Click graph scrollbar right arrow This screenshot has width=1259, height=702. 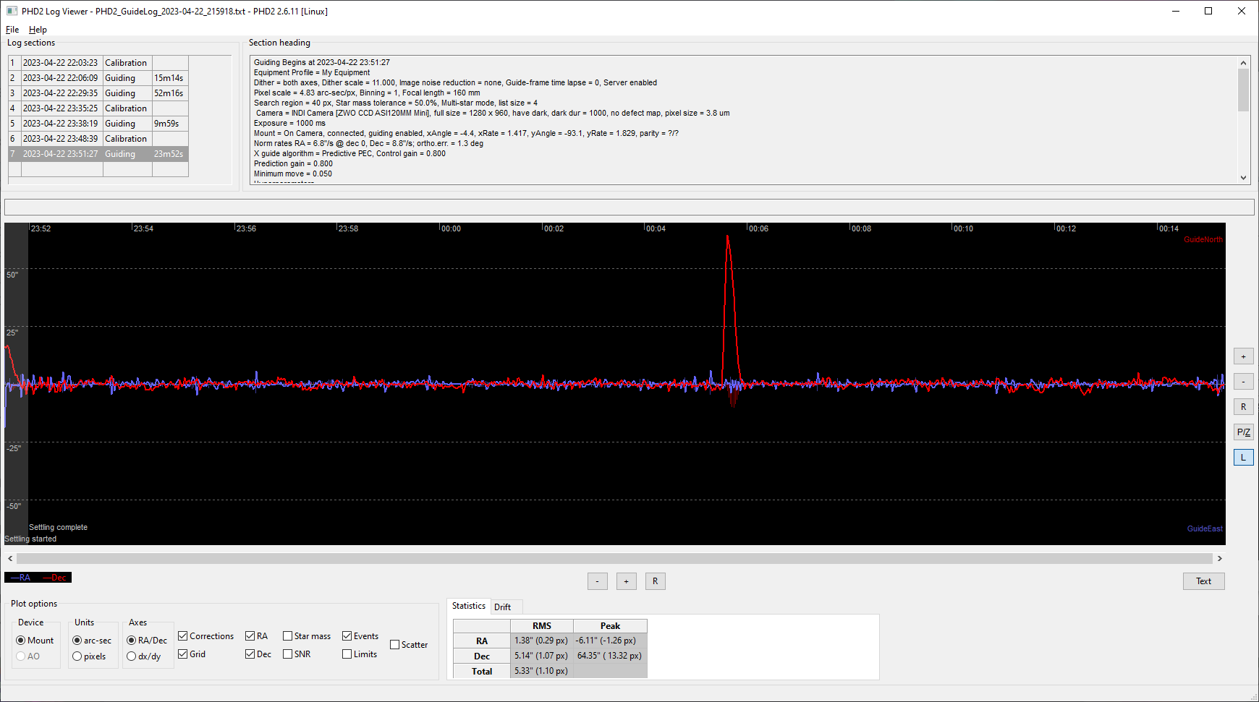pyautogui.click(x=1220, y=559)
